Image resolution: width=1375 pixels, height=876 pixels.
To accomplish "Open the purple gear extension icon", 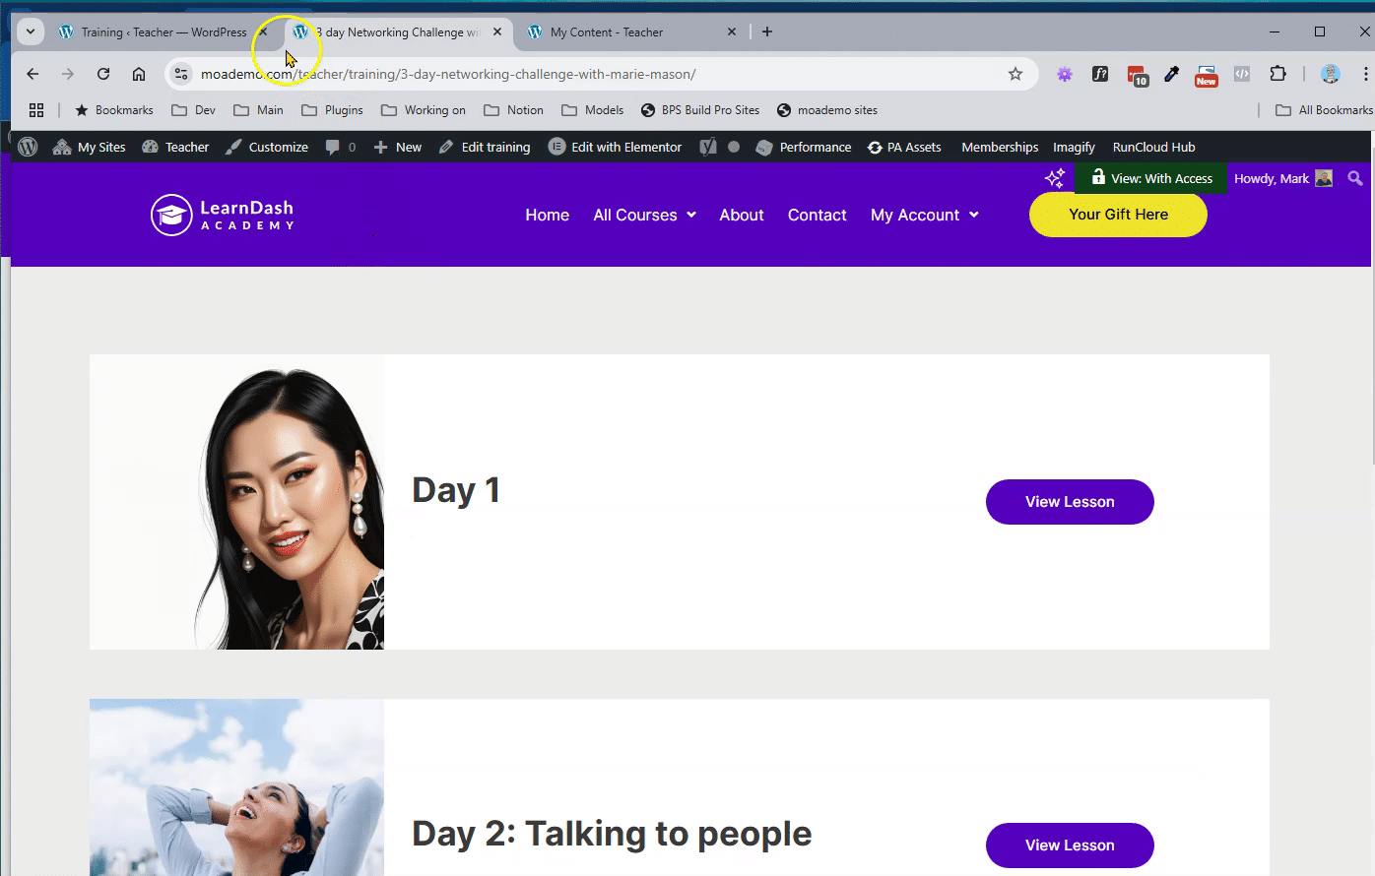I will (1065, 74).
